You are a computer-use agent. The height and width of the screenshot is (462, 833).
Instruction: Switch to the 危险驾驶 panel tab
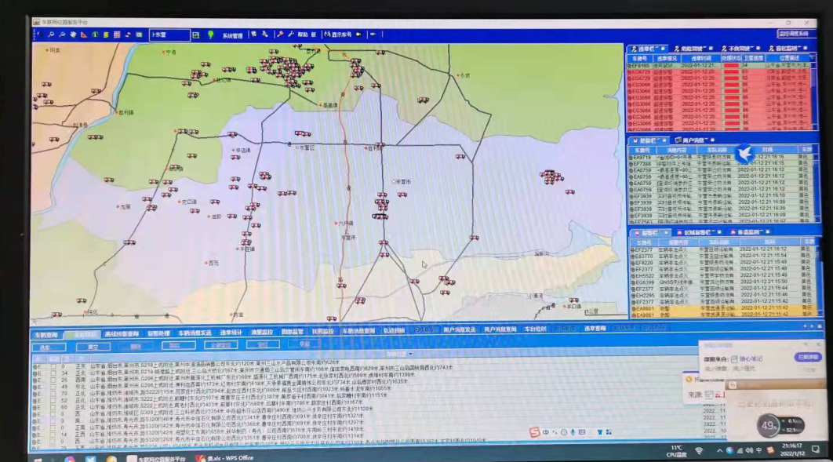click(x=693, y=49)
